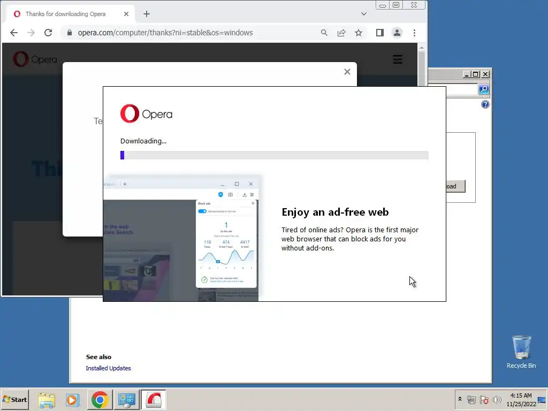Click the partially hidden 'oad' button

455,186
